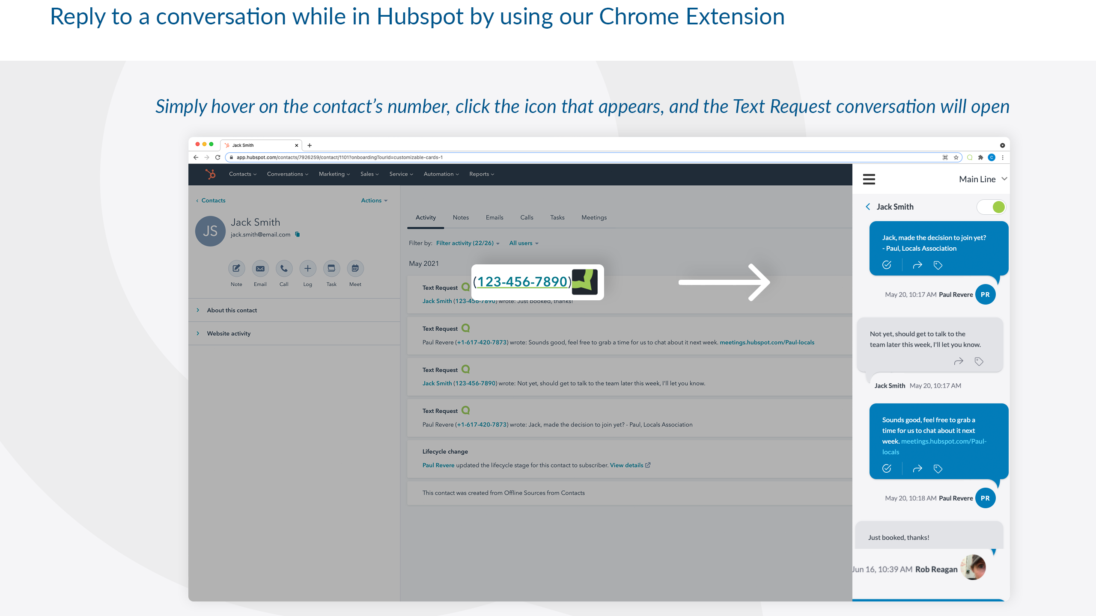This screenshot has width=1096, height=616.
Task: Open the Actions dropdown above Jack Smith
Action: pyautogui.click(x=373, y=200)
